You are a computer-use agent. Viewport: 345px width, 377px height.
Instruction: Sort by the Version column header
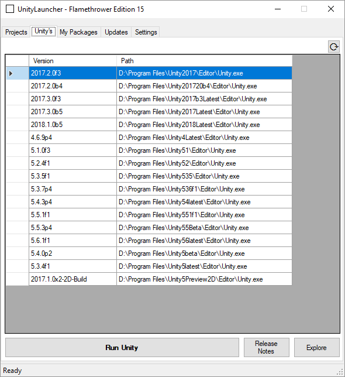[x=73, y=61]
